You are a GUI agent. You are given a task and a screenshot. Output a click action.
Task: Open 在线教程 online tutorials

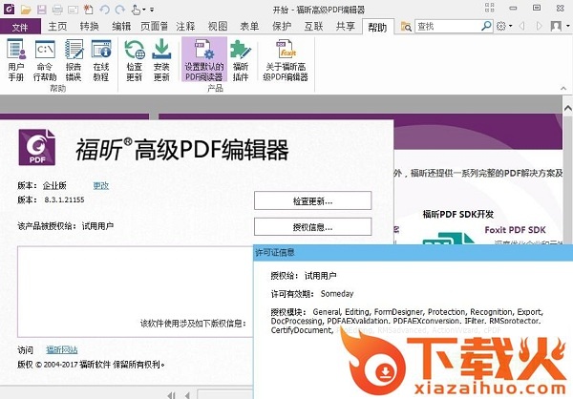click(101, 61)
